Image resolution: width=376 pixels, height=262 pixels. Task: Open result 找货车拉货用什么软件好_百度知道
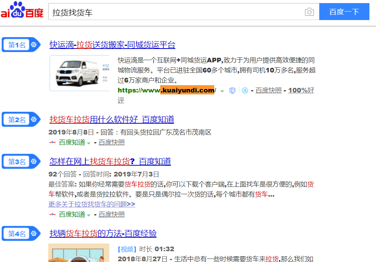[112, 119]
